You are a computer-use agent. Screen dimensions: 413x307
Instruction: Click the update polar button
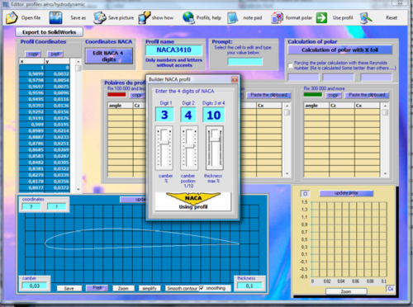click(x=346, y=193)
